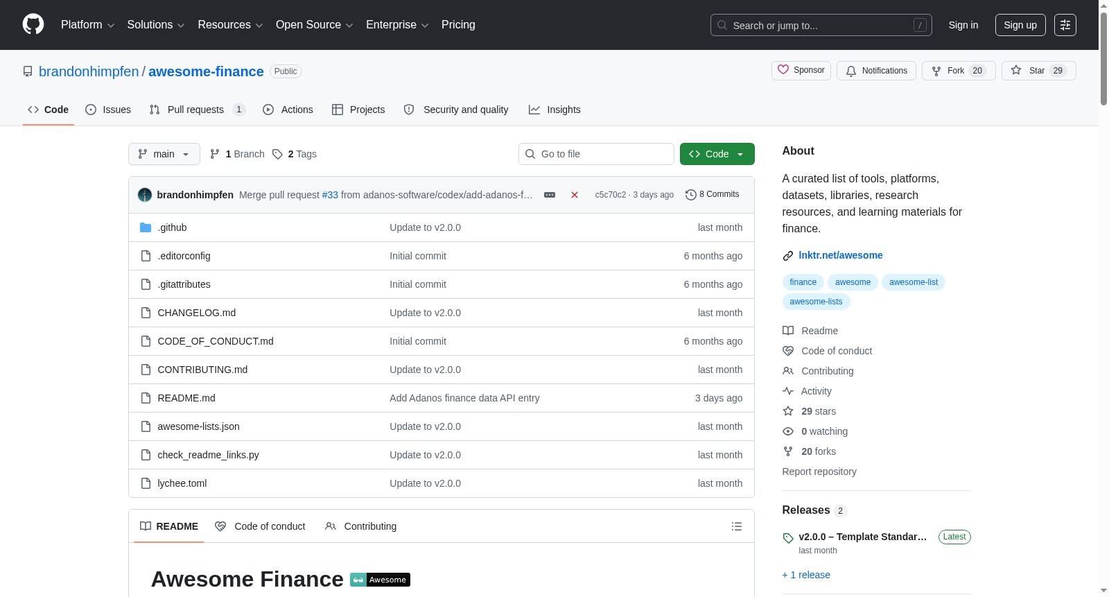Expand the Enterprise menu

(397, 25)
